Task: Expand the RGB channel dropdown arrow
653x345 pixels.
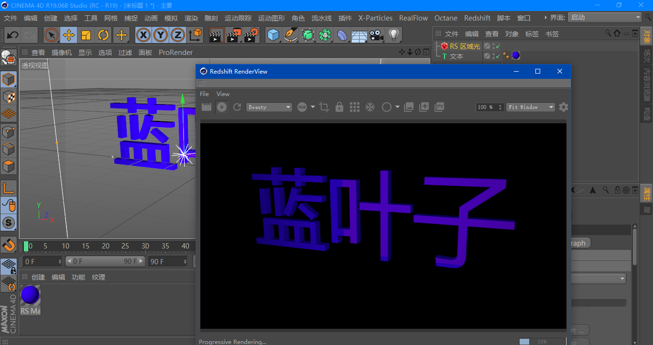Action: (313, 107)
